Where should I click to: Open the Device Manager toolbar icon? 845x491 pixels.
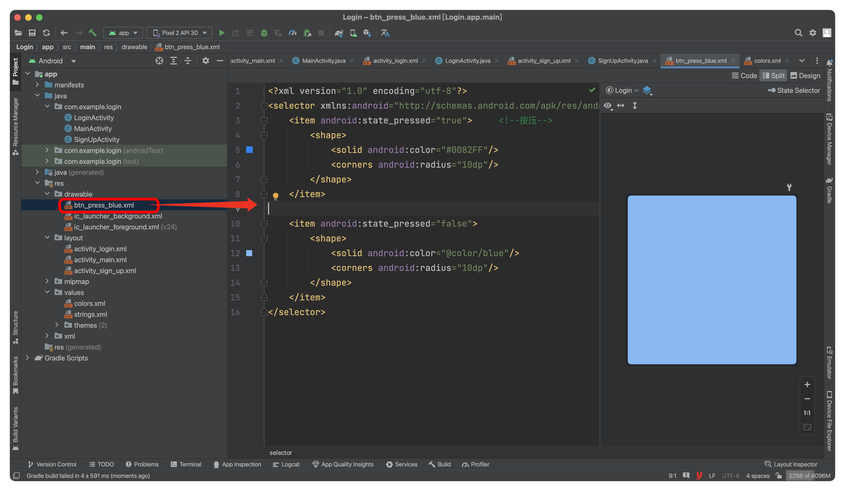tap(353, 33)
